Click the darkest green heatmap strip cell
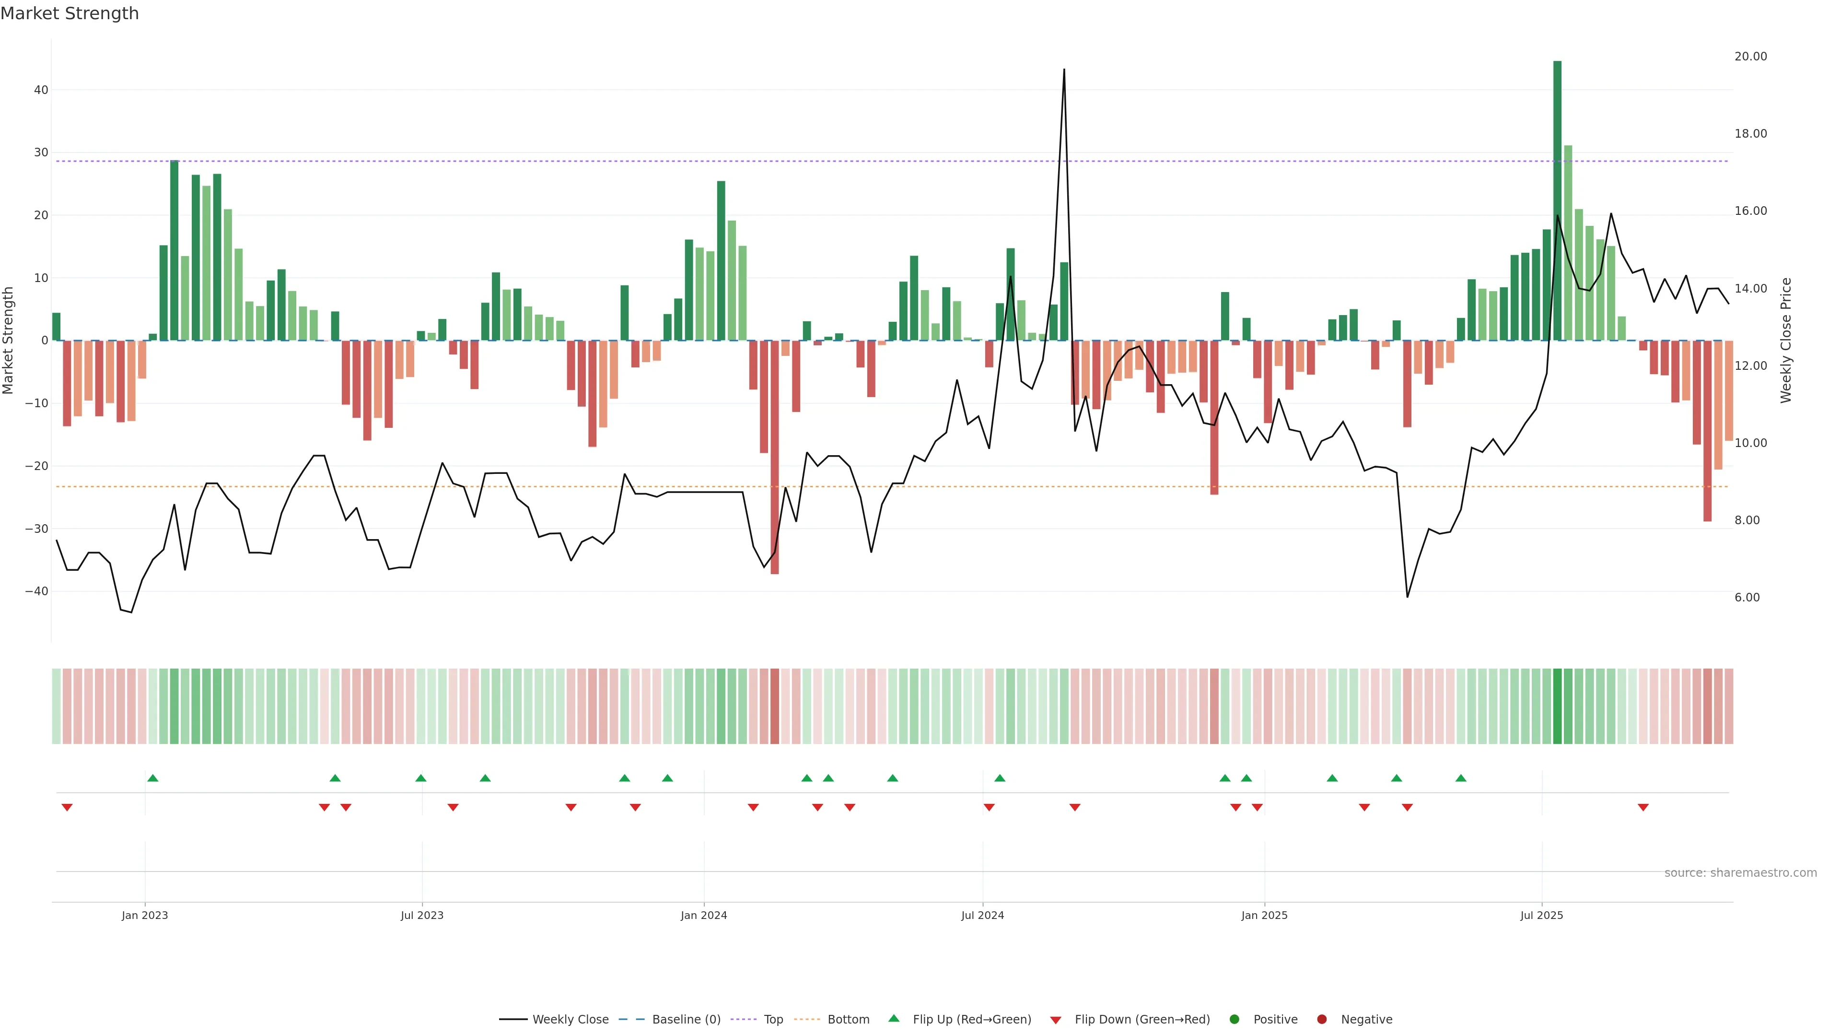The image size is (1841, 1036). point(1557,706)
